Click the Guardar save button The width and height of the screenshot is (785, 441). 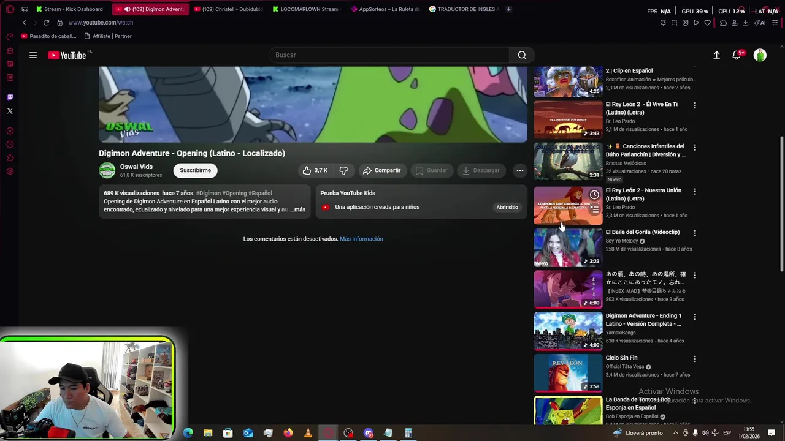pos(432,170)
